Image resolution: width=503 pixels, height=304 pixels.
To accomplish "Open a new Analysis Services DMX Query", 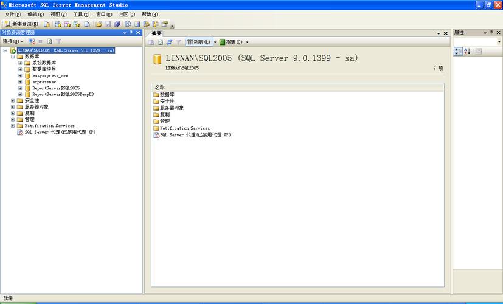I will coord(67,24).
